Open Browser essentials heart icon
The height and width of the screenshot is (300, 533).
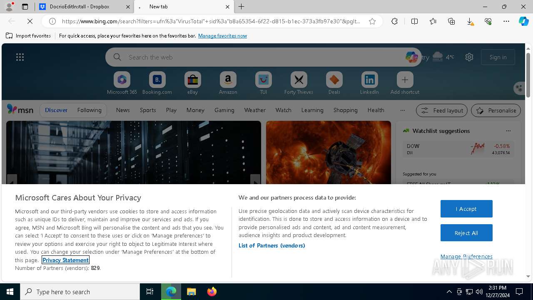pos(488,21)
